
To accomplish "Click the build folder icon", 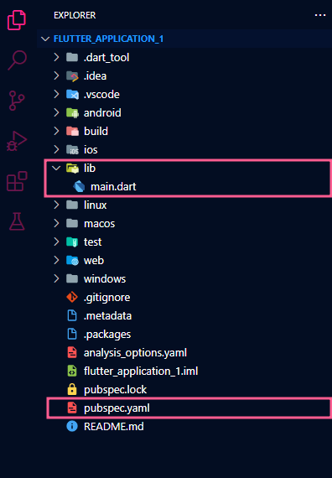I will (x=72, y=132).
